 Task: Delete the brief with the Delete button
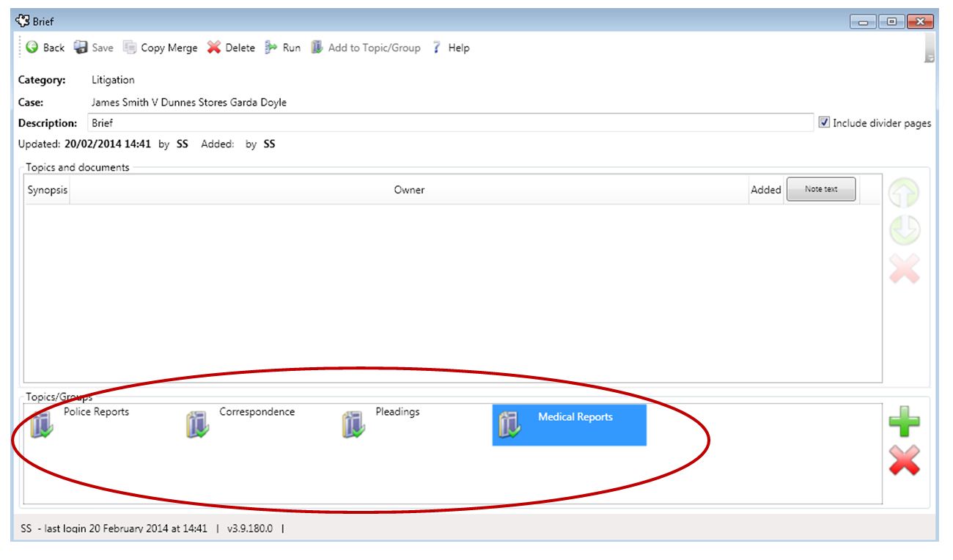(231, 48)
